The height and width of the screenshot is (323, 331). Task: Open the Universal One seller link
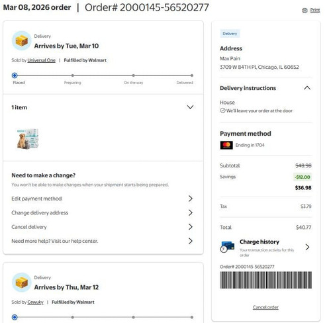click(x=41, y=60)
